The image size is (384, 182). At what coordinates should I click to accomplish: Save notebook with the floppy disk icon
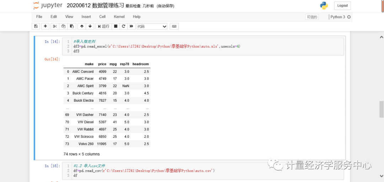click(x=36, y=26)
